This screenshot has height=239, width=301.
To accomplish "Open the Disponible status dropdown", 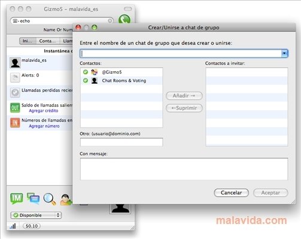I will pos(36,215).
